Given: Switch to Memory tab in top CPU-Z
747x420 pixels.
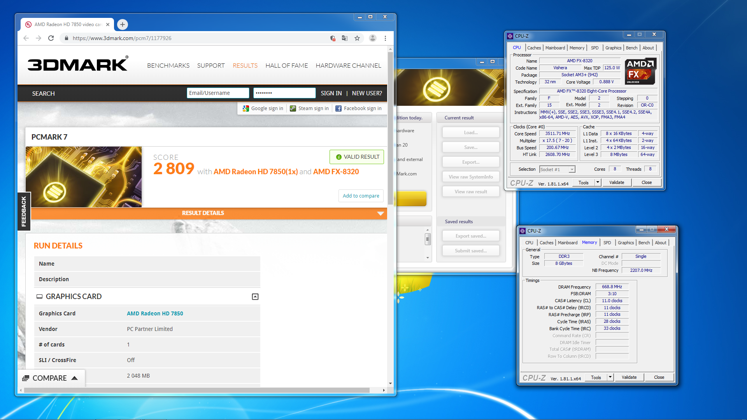Looking at the screenshot, I should coord(577,48).
